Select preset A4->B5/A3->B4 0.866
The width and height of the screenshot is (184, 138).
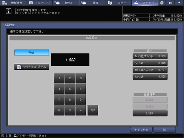150,56
